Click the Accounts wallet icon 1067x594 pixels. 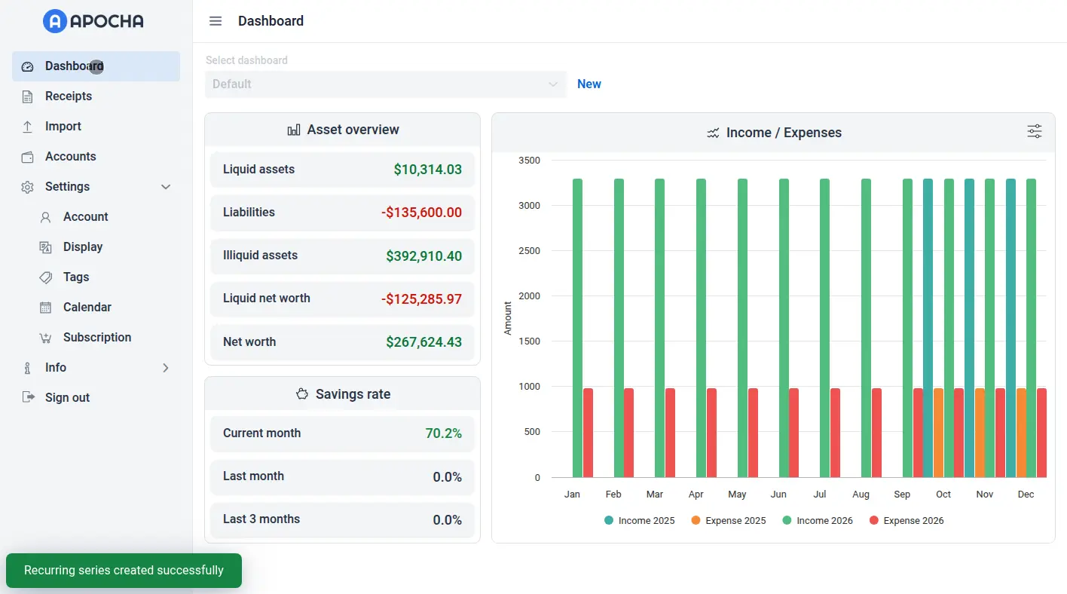(x=28, y=157)
